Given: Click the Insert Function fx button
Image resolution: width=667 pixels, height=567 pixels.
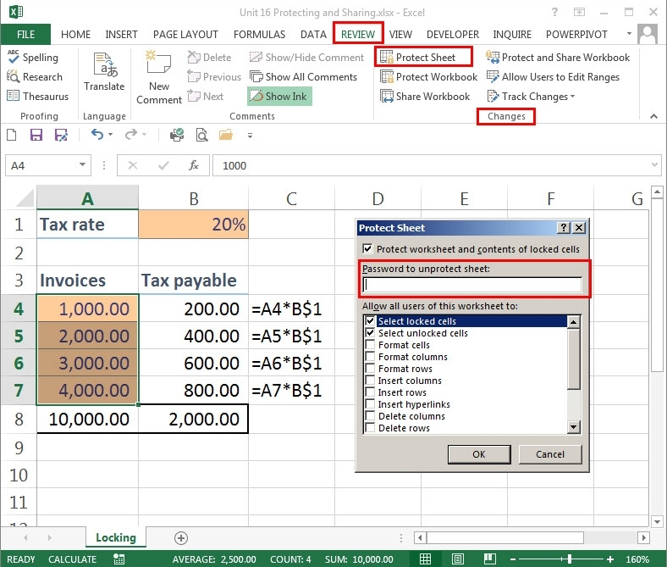Looking at the screenshot, I should click(194, 165).
